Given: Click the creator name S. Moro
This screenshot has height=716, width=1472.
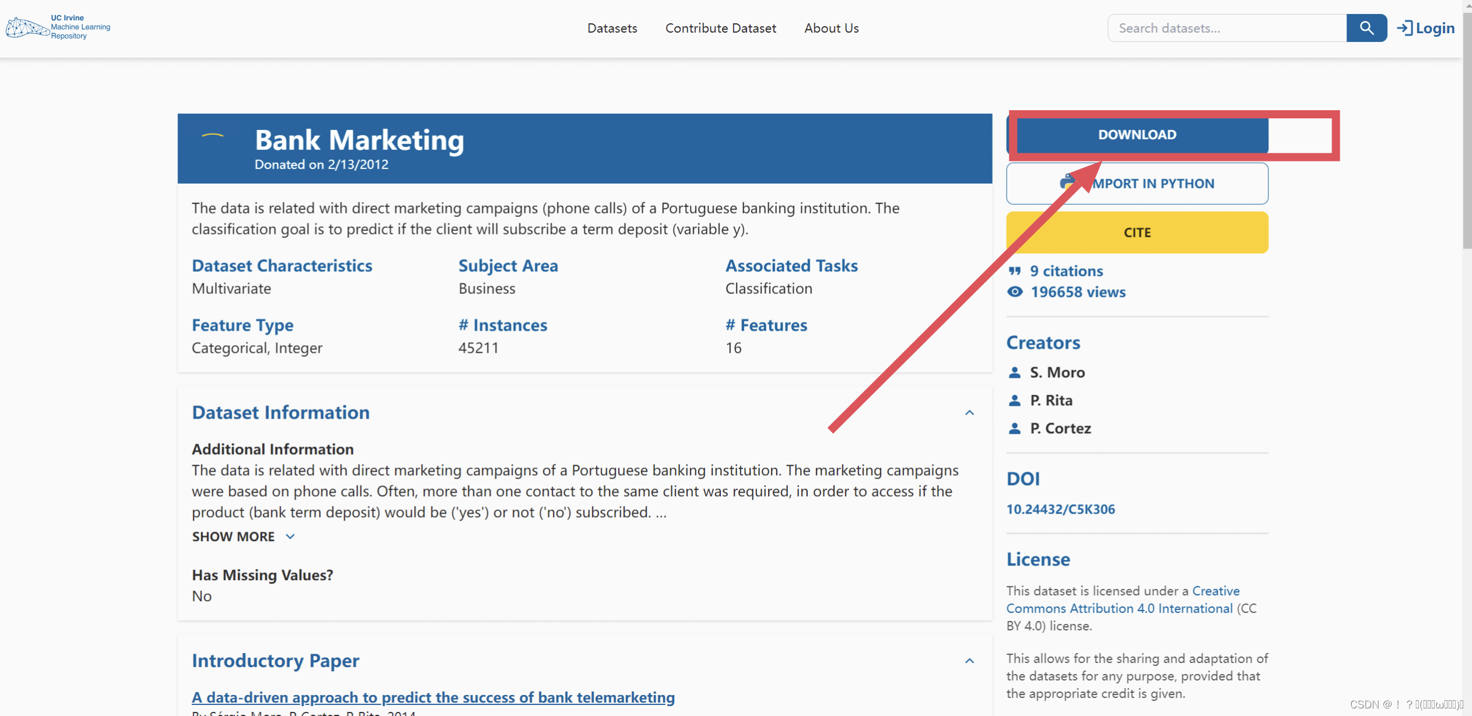Looking at the screenshot, I should tap(1057, 373).
